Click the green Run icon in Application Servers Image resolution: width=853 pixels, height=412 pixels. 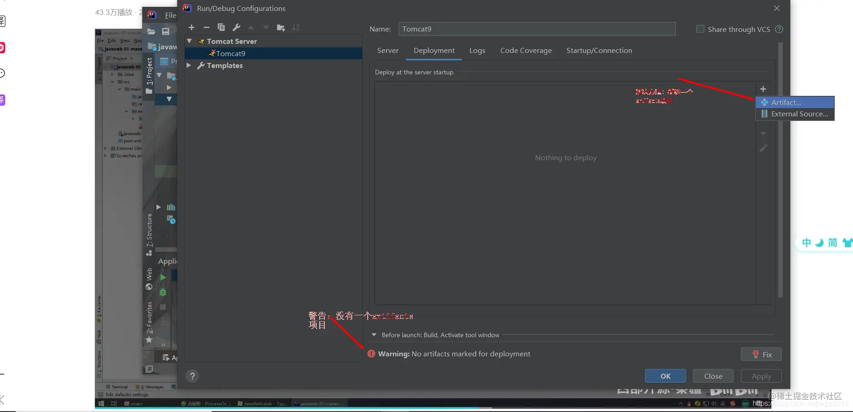163,277
